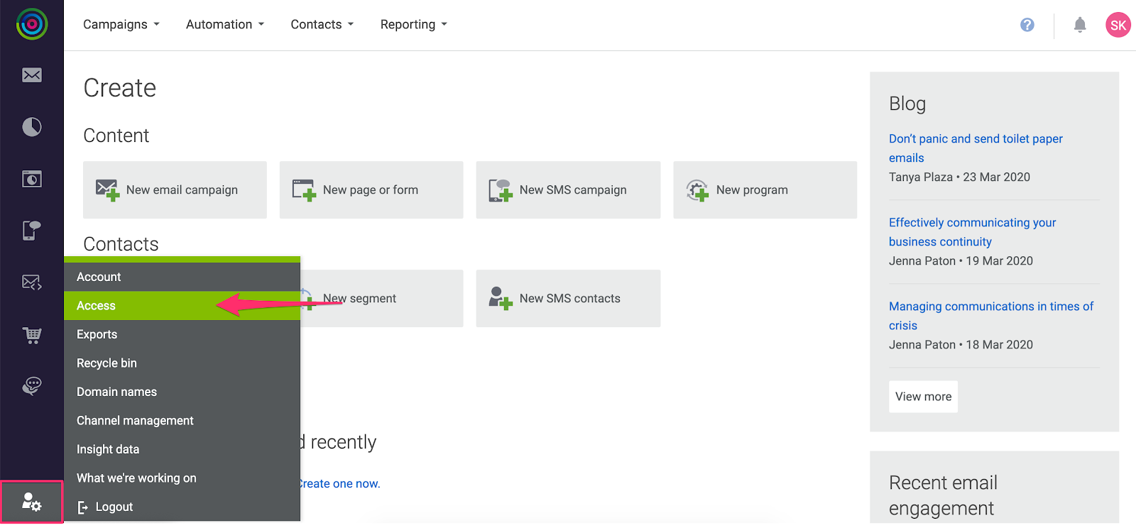Select Access from the settings menu
The height and width of the screenshot is (528, 1136).
97,306
